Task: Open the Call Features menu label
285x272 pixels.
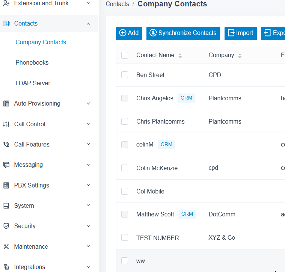Action: tap(32, 144)
